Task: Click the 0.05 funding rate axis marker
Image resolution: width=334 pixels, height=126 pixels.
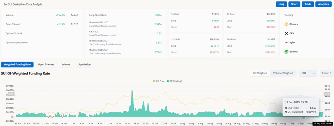Action: tap(11, 94)
